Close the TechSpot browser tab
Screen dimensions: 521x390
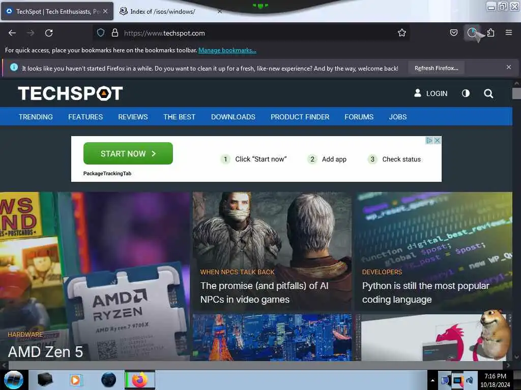click(105, 11)
